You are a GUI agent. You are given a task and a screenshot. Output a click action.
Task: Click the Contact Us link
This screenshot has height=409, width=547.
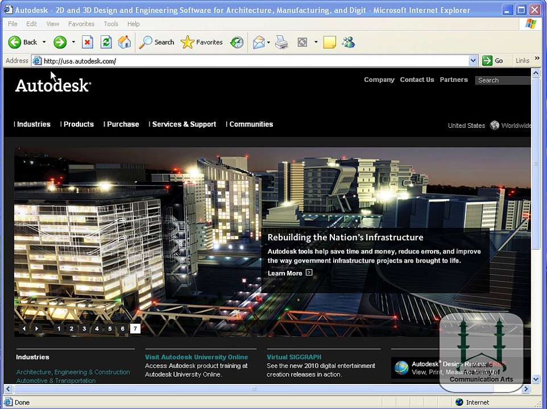pos(417,80)
